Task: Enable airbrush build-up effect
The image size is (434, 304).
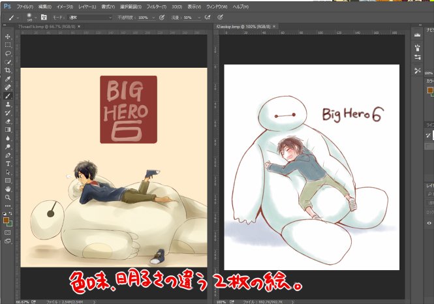Action: (x=207, y=18)
